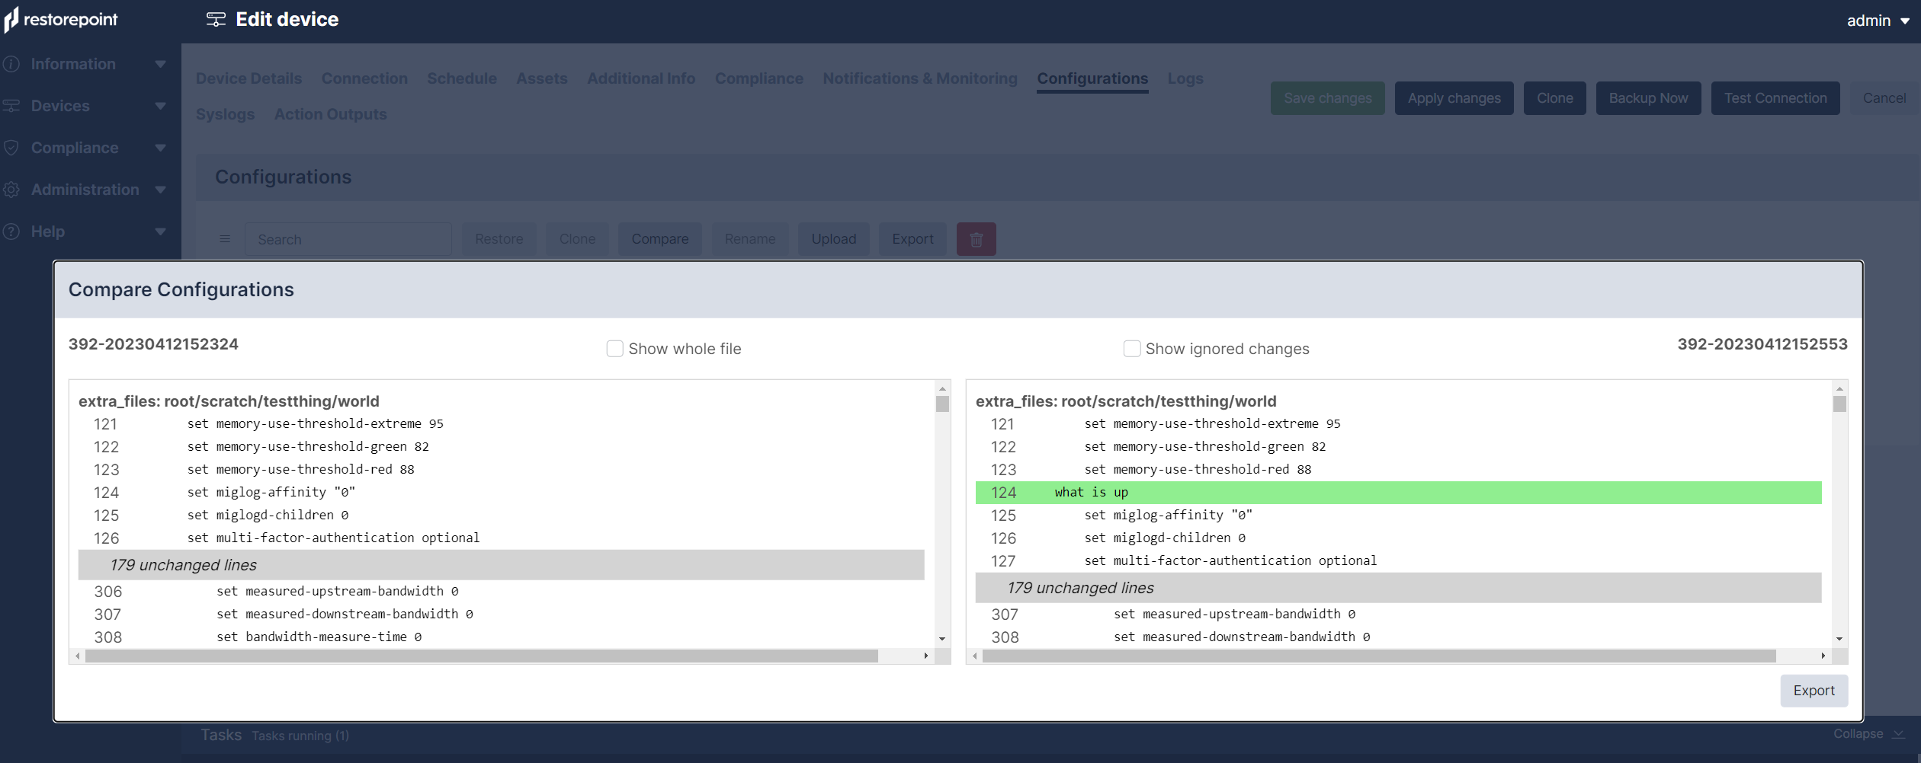
Task: Click the Administration gear icon
Action: coord(11,190)
